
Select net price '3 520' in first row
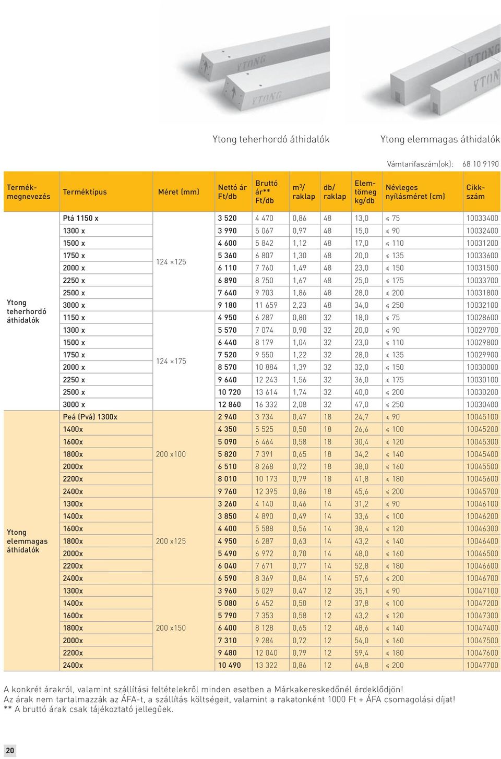coord(227,218)
